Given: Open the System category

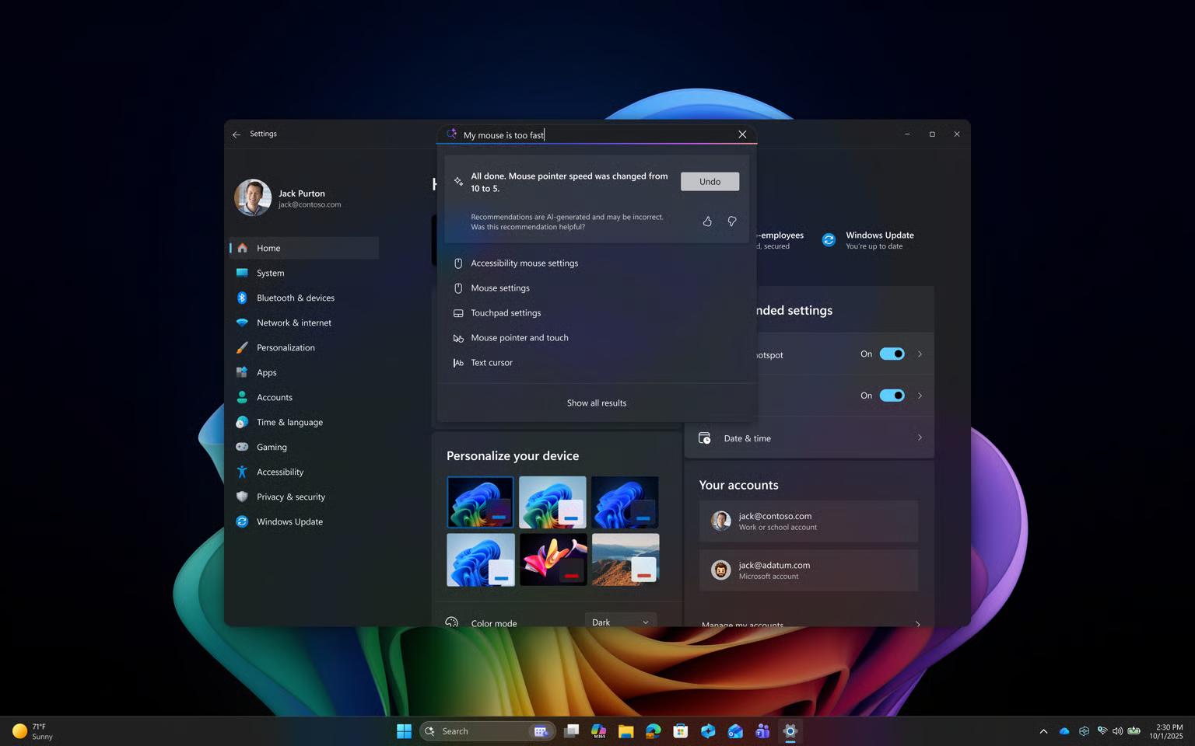Looking at the screenshot, I should pos(304,273).
